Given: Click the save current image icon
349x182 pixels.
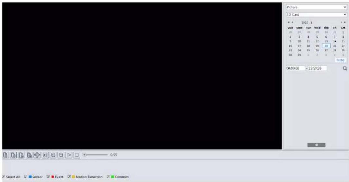Looking at the screenshot, I should click(x=21, y=155).
